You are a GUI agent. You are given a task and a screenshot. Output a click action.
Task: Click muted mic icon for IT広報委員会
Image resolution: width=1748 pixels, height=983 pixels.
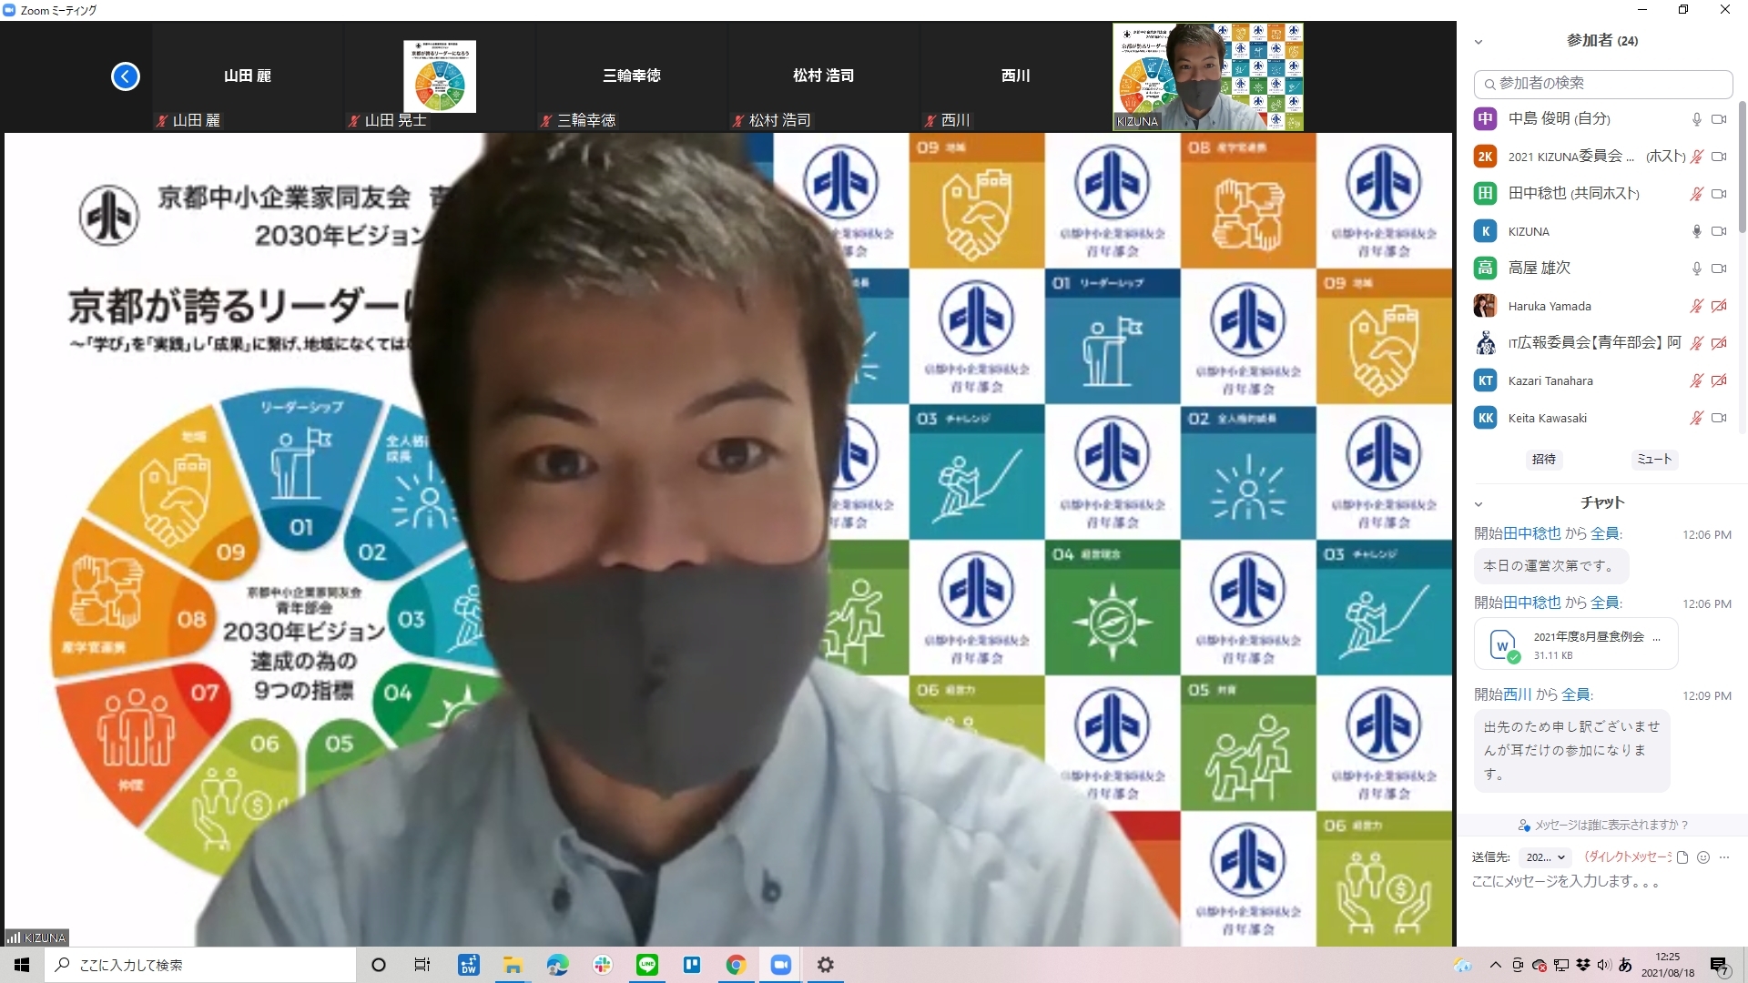pyautogui.click(x=1697, y=343)
